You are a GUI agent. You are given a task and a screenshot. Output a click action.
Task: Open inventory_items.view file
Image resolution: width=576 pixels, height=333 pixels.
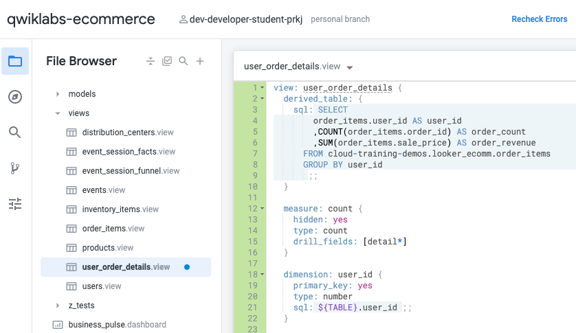[120, 209]
